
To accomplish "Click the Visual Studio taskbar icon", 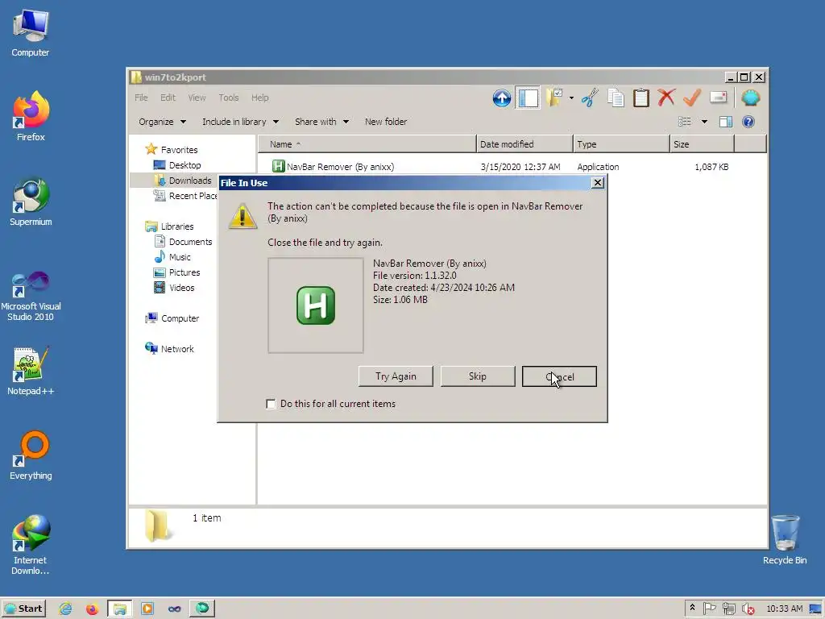I will (175, 609).
